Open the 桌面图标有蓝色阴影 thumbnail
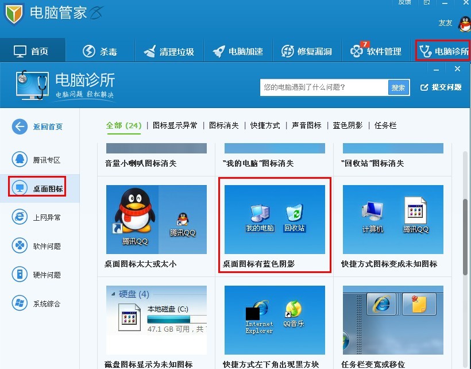 275,220
